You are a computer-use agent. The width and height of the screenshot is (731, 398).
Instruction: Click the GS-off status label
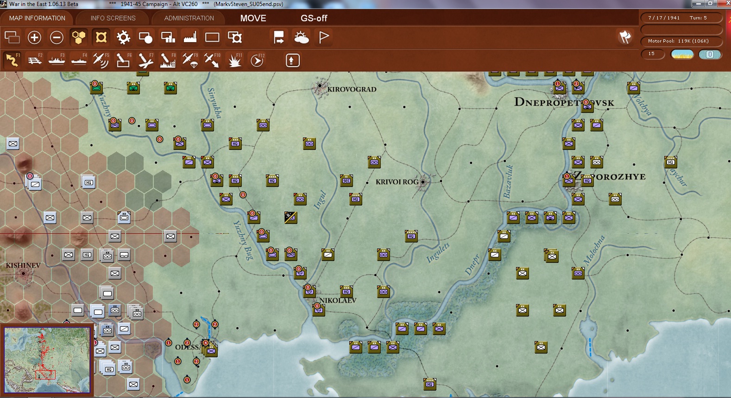pyautogui.click(x=314, y=18)
